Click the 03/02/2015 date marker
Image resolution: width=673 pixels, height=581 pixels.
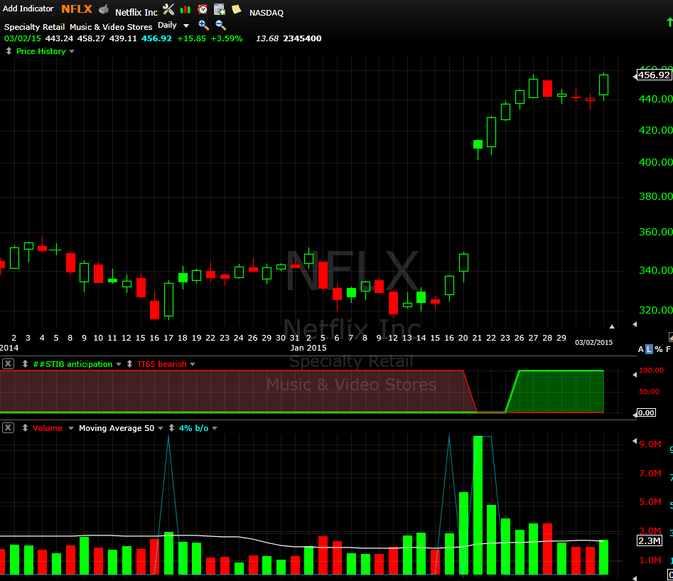coord(593,342)
